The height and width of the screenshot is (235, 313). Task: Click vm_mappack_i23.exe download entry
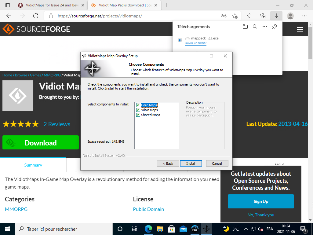202,38
